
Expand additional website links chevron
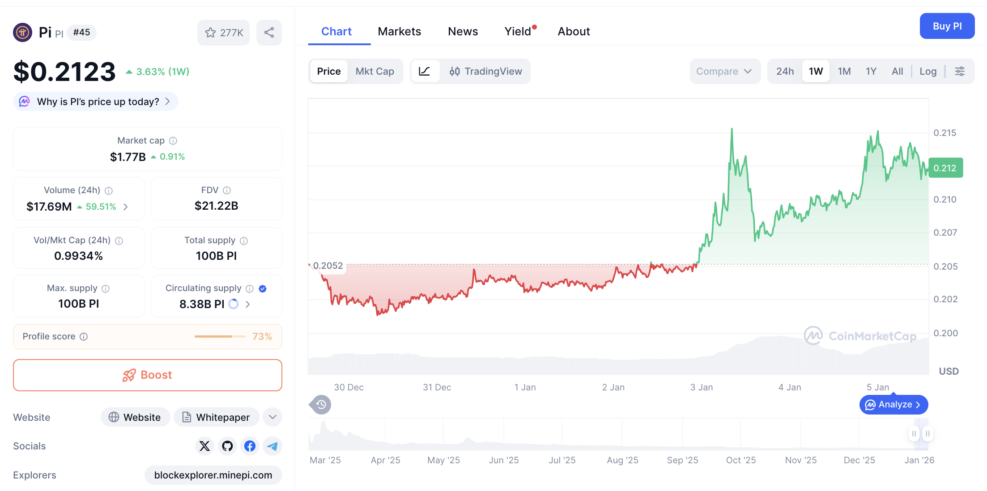click(272, 417)
